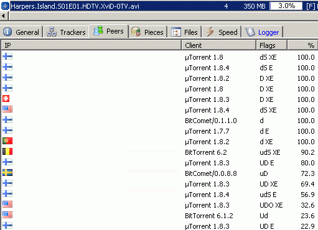
Task: Select the BitComet/0.0.8.8 client entry
Action: tap(211, 173)
